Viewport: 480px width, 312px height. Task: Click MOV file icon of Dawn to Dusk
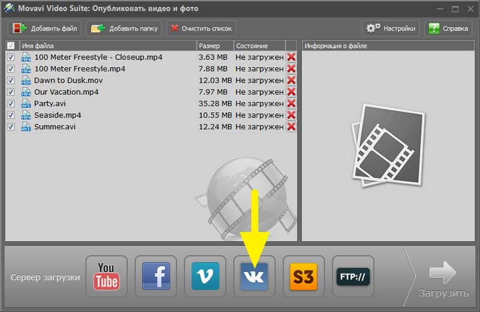(x=26, y=80)
